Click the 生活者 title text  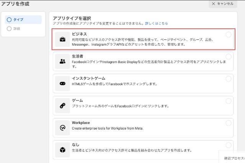[77, 56]
